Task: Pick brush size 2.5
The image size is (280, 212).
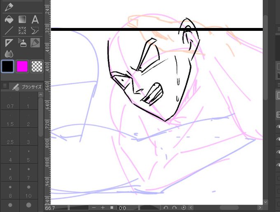Action: point(10,137)
